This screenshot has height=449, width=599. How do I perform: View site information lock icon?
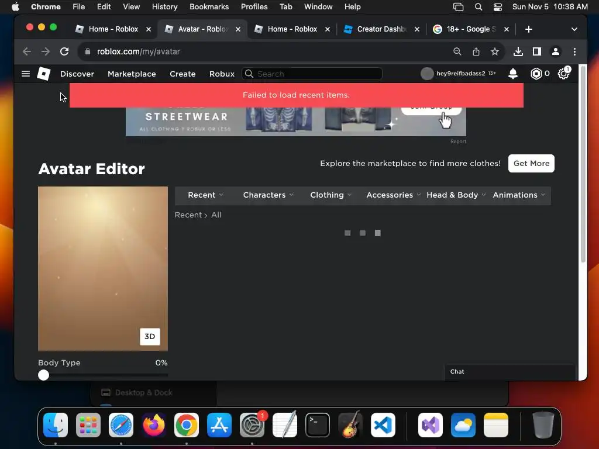tap(88, 51)
